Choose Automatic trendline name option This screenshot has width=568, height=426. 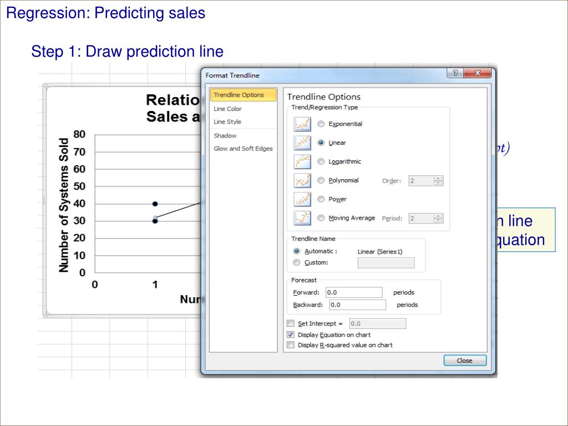click(x=297, y=251)
